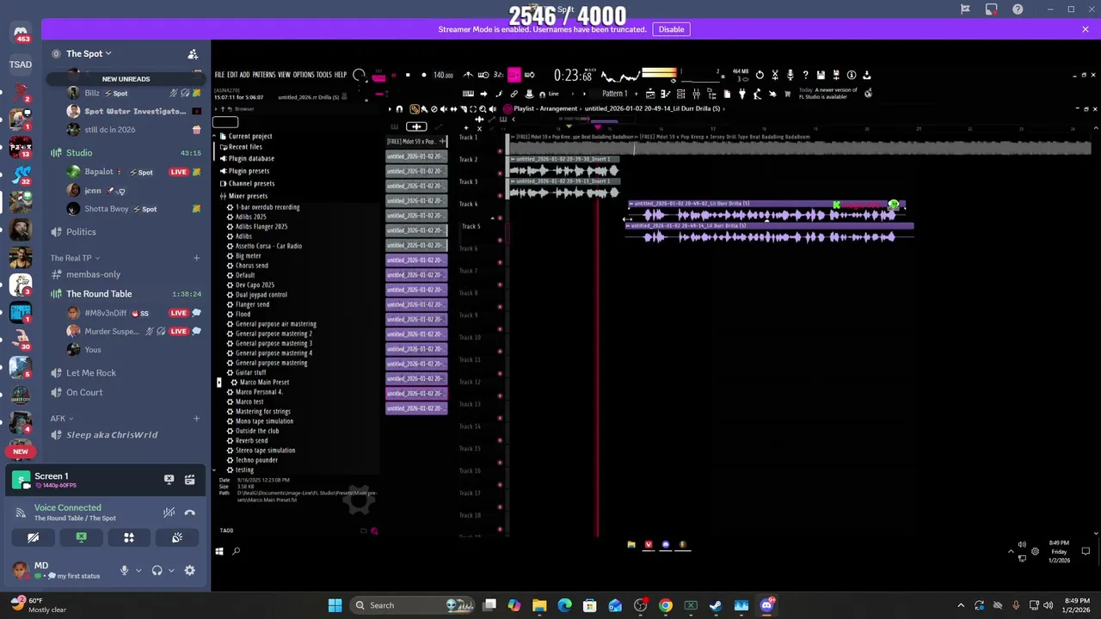Open the mixer view icon in FL toolbar
The width and height of the screenshot is (1101, 619).
(697, 94)
